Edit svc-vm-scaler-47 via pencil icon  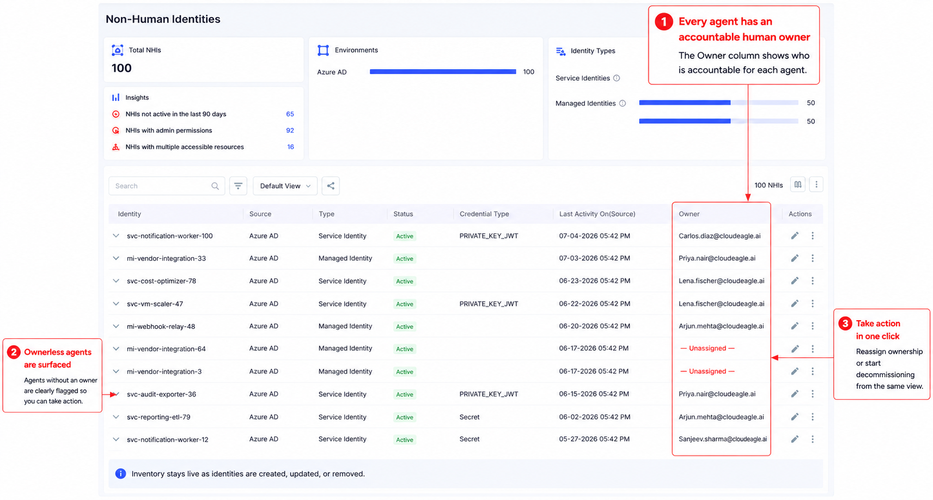coord(795,303)
